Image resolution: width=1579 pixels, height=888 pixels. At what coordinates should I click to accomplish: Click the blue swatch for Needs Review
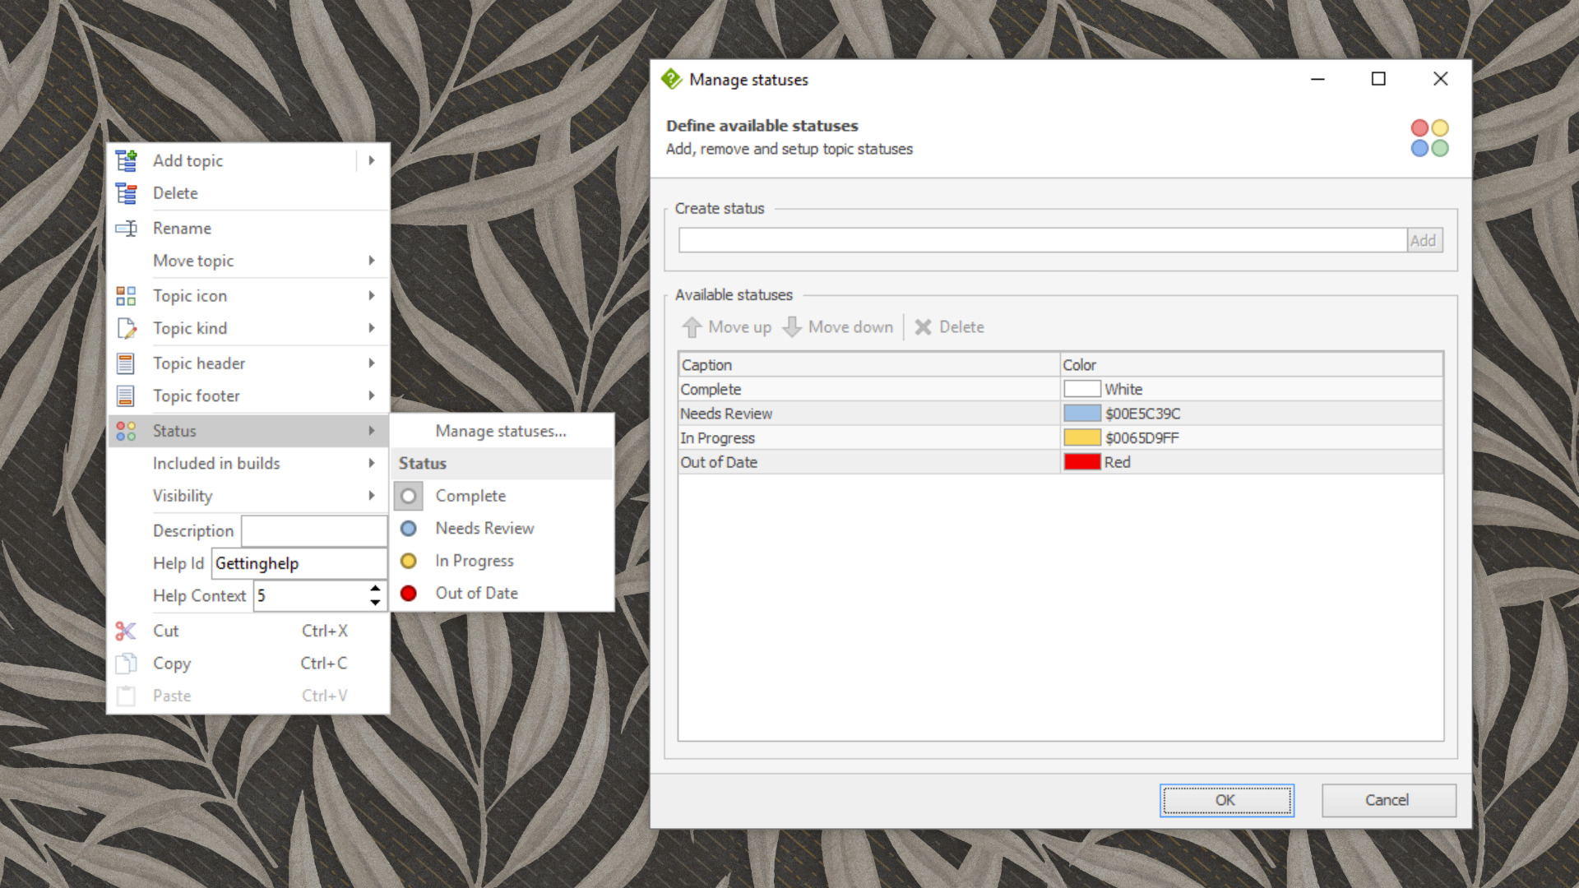point(1081,414)
